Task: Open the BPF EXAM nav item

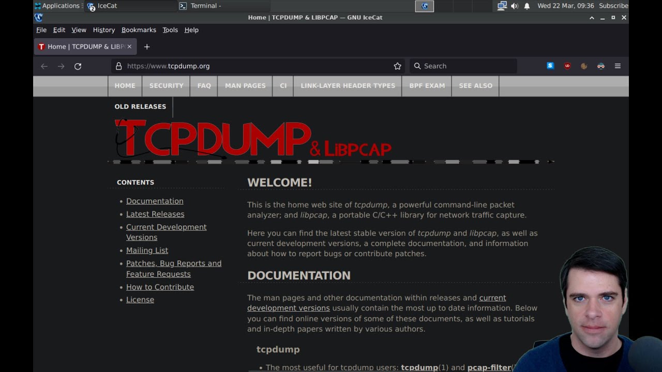Action: [x=427, y=86]
